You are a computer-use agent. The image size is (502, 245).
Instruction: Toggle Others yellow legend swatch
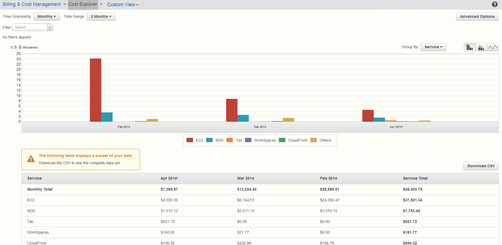[314, 140]
